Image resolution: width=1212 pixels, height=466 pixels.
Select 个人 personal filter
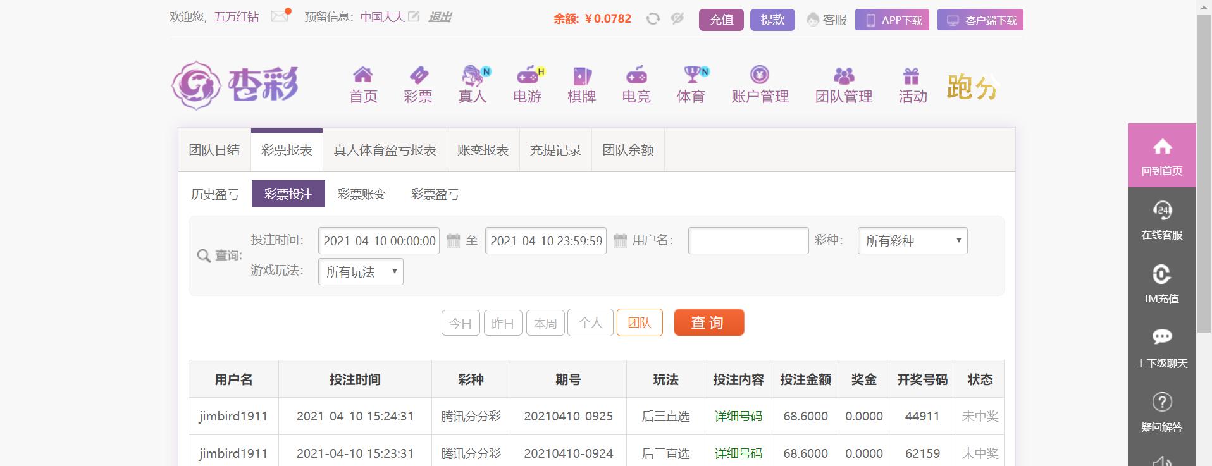(x=590, y=322)
